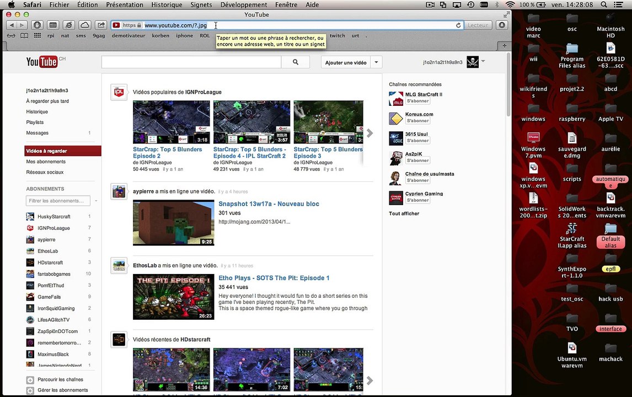Click the pirate skull account avatar
This screenshot has height=397, width=632.
pos(473,62)
